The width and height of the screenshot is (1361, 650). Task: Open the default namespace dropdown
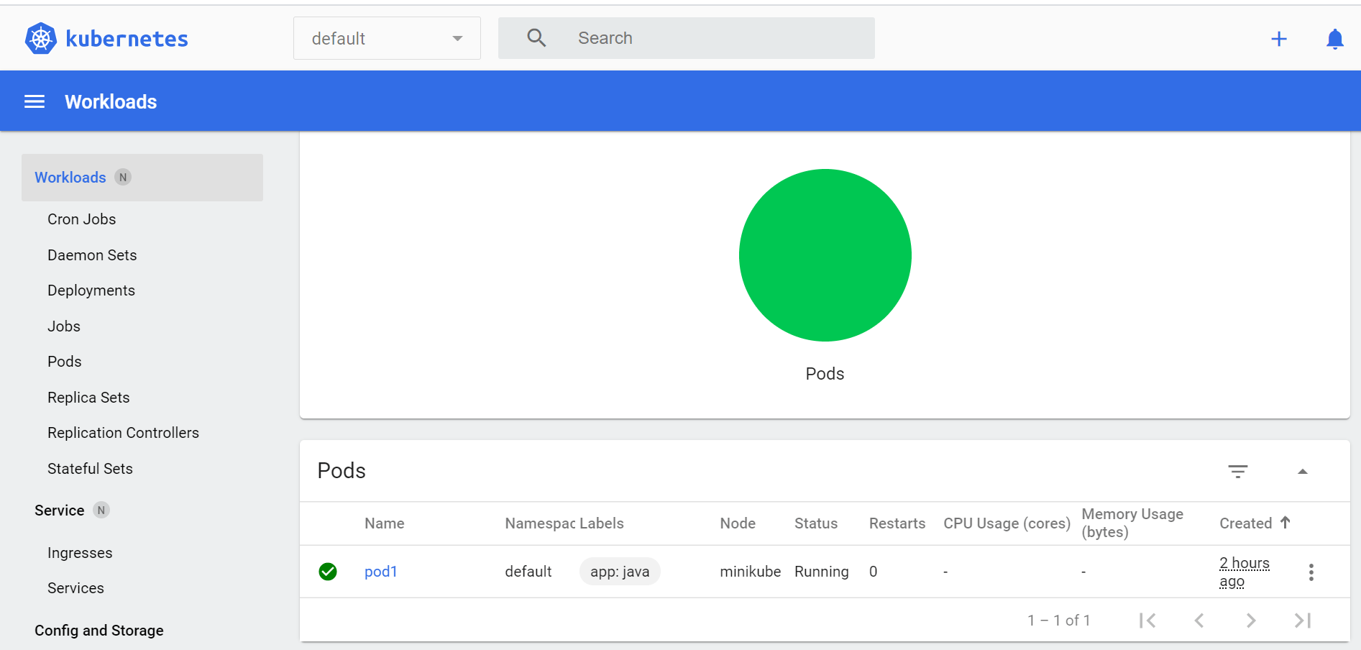click(x=387, y=39)
